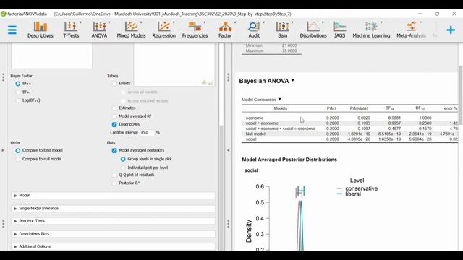The width and height of the screenshot is (463, 260).
Task: Click the 'social' plot title
Action: tap(251, 170)
